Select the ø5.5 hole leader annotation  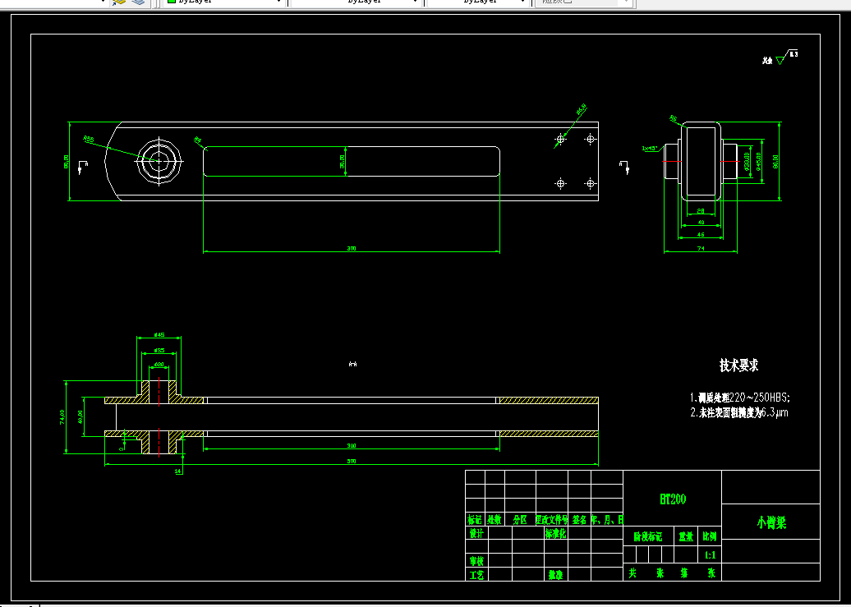[582, 110]
